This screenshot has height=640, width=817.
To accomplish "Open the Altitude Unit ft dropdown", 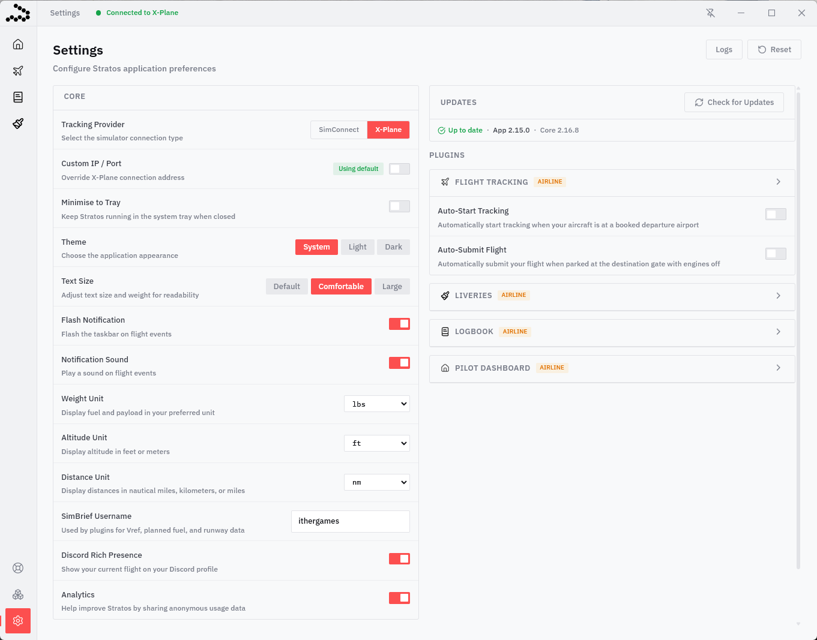I will point(377,443).
